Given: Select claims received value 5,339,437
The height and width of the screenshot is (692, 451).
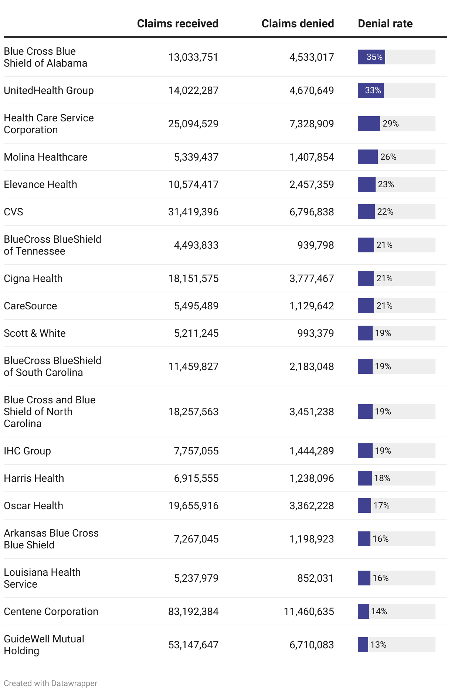Looking at the screenshot, I should click(x=196, y=157).
